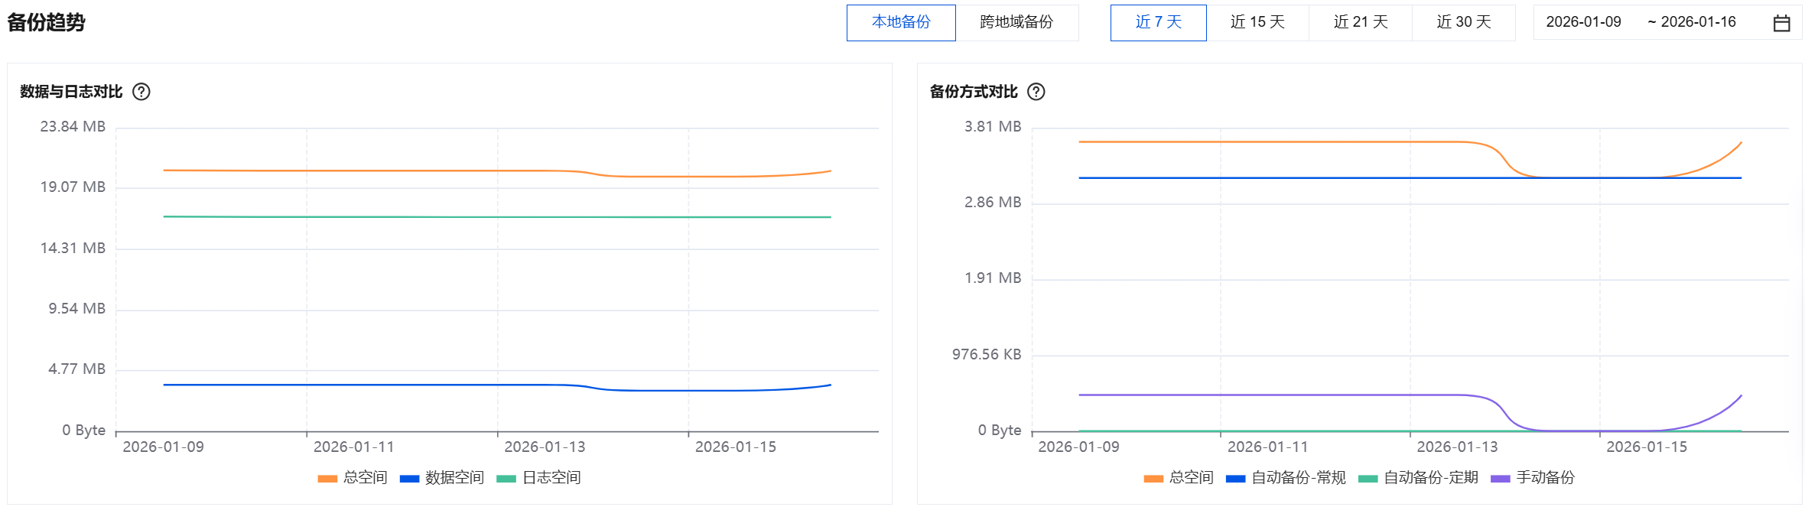1805x507 pixels.
Task: Choose the 近 30 天 range
Action: (1463, 22)
